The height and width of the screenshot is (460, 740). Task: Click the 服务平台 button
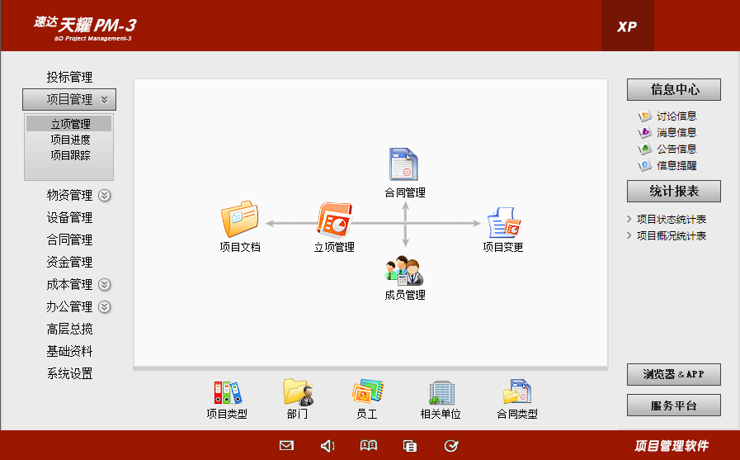click(673, 405)
